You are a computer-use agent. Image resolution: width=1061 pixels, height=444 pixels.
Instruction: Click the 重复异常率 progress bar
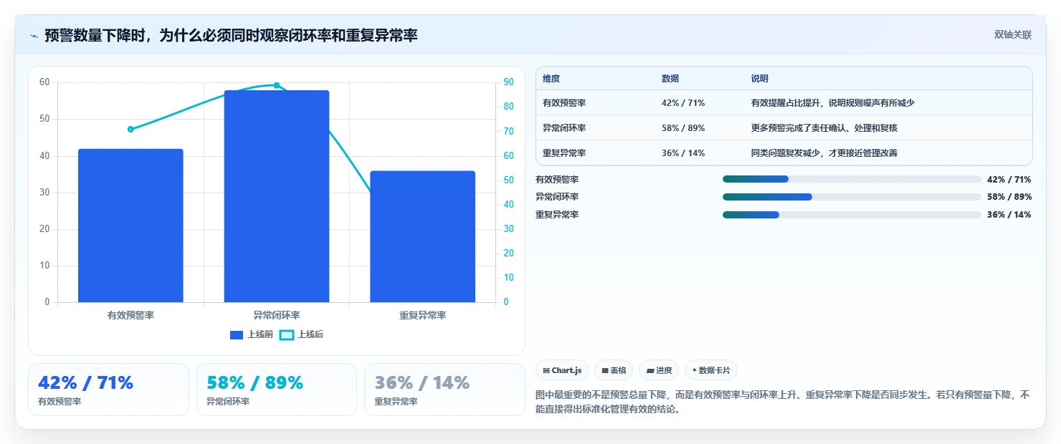click(852, 215)
